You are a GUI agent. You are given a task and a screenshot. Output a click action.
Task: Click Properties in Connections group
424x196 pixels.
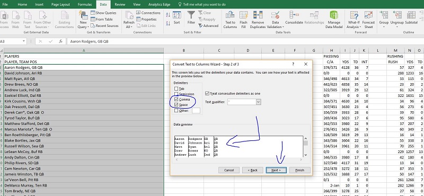[146, 19]
